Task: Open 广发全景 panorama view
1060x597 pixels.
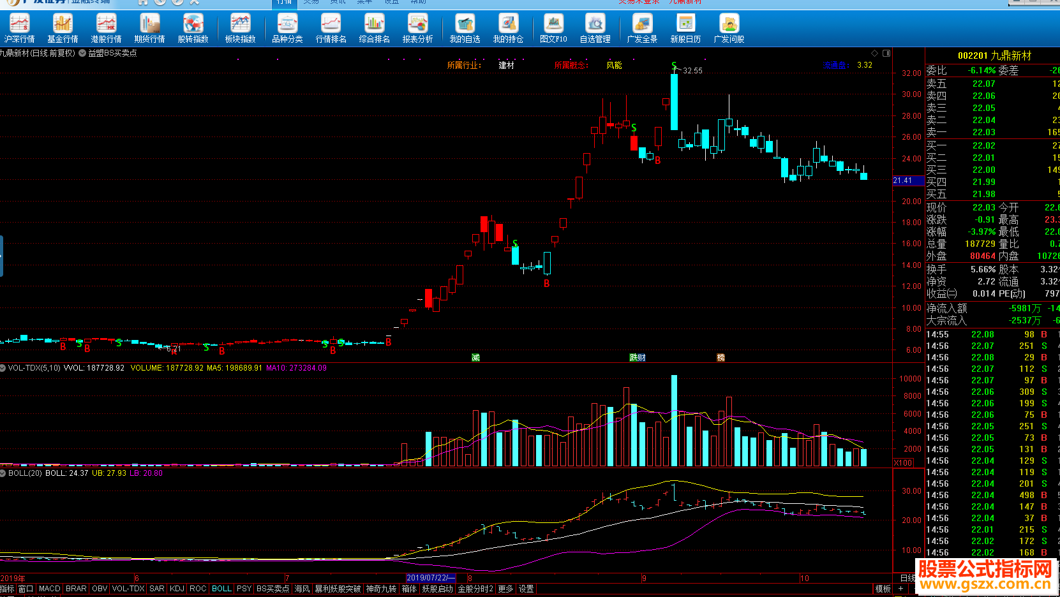Action: [x=642, y=29]
